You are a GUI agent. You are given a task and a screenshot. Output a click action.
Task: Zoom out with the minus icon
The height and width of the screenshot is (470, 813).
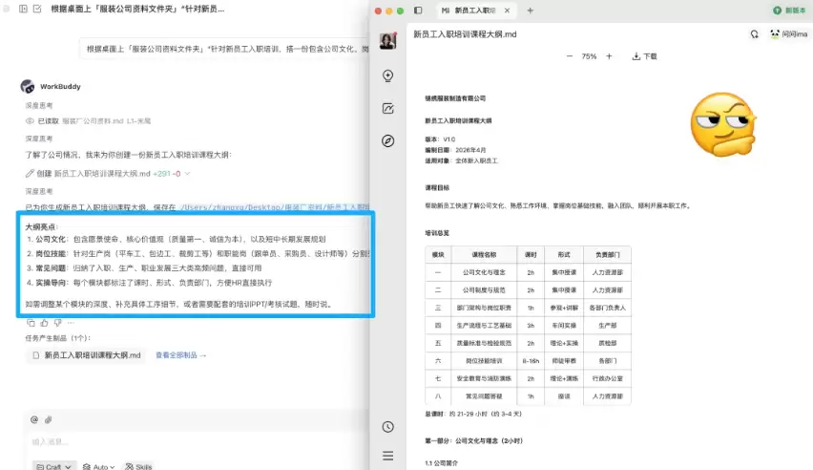point(570,56)
